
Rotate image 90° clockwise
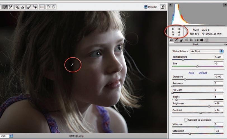[53, 7]
